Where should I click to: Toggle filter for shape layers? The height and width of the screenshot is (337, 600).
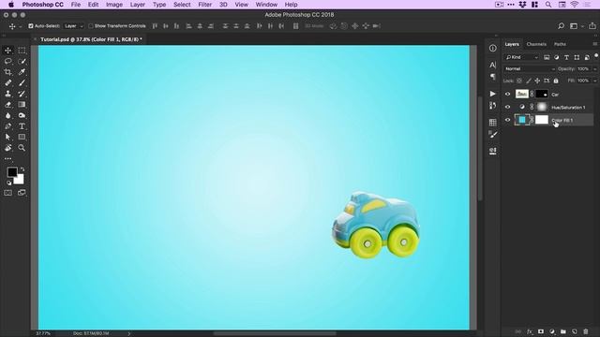click(x=577, y=57)
